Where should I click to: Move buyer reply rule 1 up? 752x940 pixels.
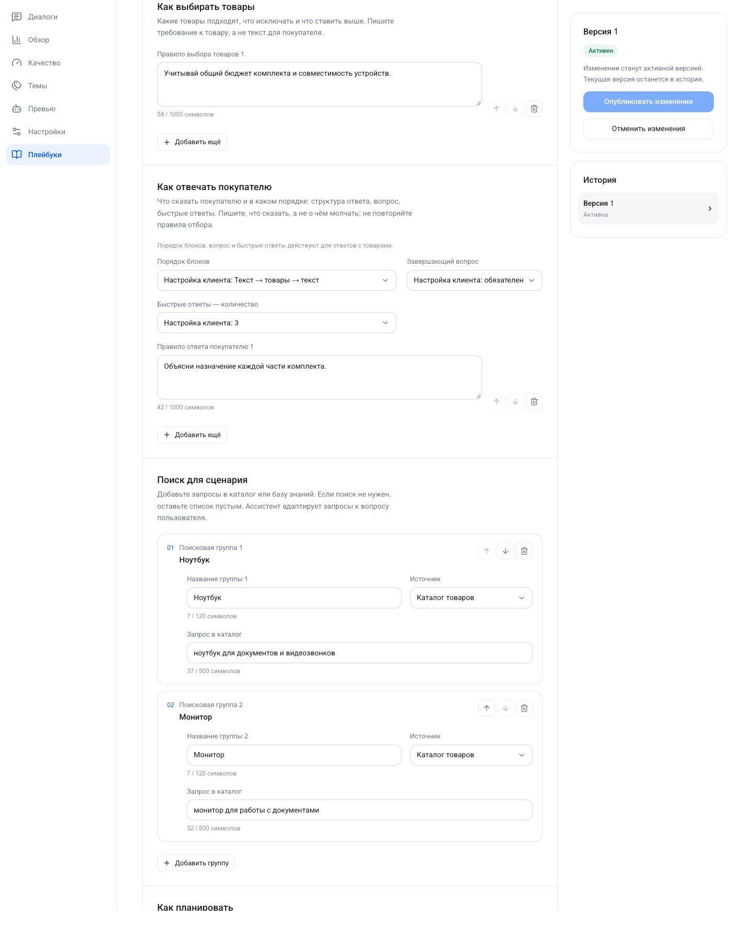point(497,402)
